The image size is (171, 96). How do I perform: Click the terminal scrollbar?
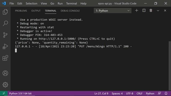point(170,66)
